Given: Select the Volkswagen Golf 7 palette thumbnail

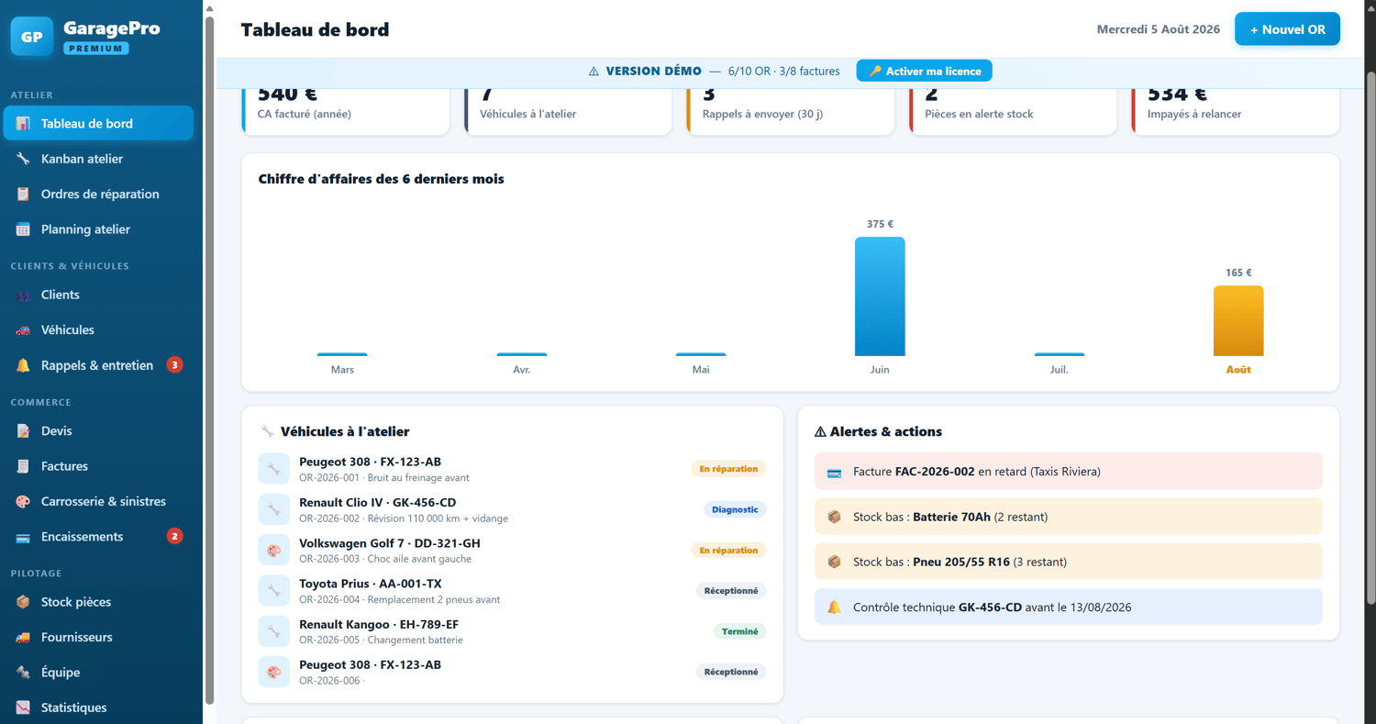Looking at the screenshot, I should [274, 551].
